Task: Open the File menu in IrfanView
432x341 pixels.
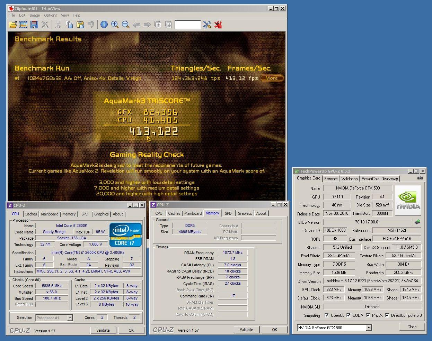Action: (12, 15)
